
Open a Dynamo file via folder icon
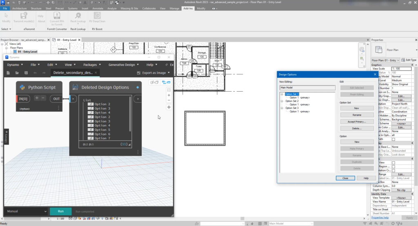pyautogui.click(x=17, y=73)
